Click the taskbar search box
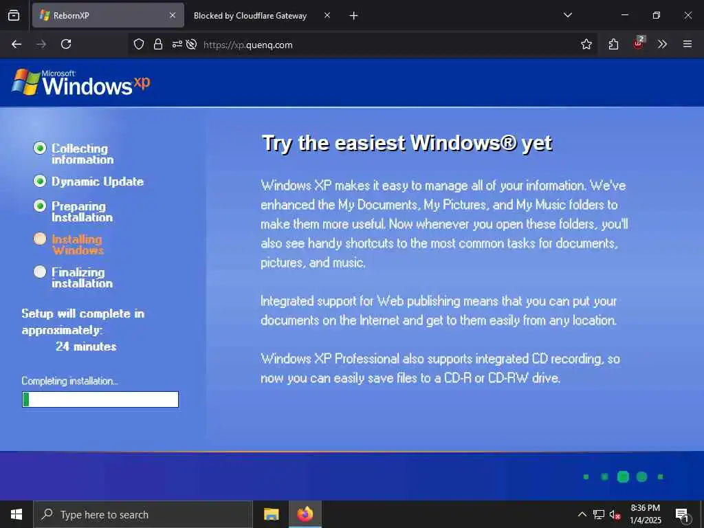The height and width of the screenshot is (528, 704). point(143,514)
